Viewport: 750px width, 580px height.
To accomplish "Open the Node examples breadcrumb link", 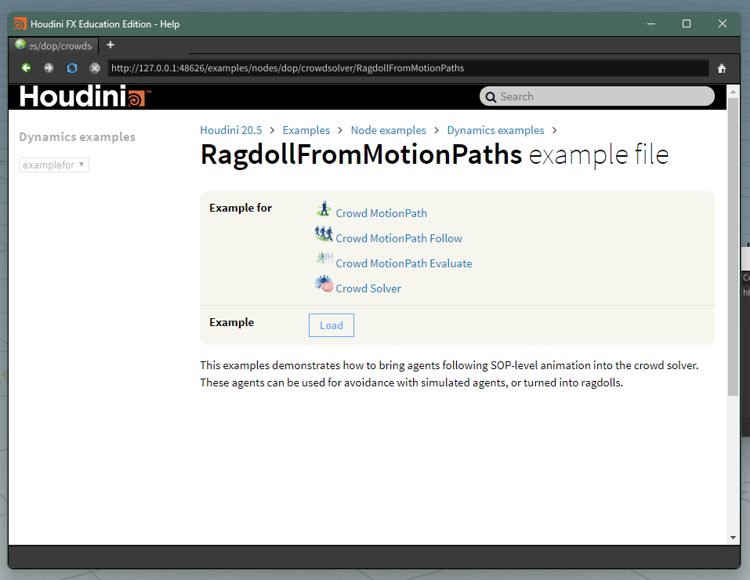I will [x=389, y=130].
